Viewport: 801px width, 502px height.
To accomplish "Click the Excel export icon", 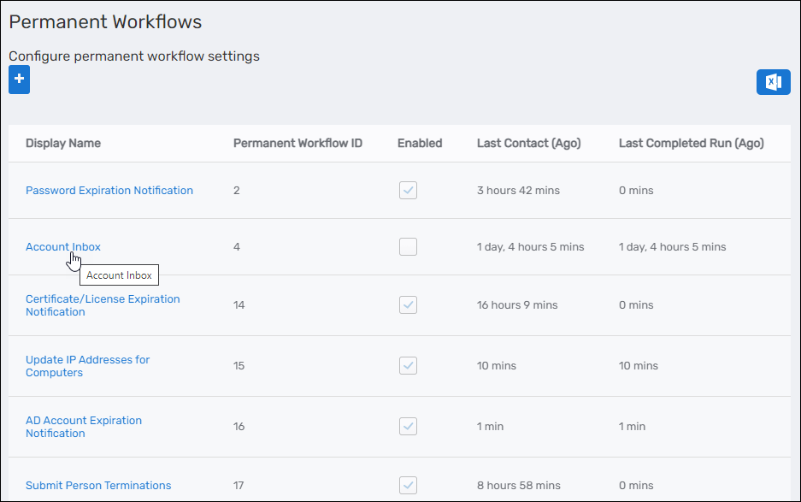I will tap(773, 82).
